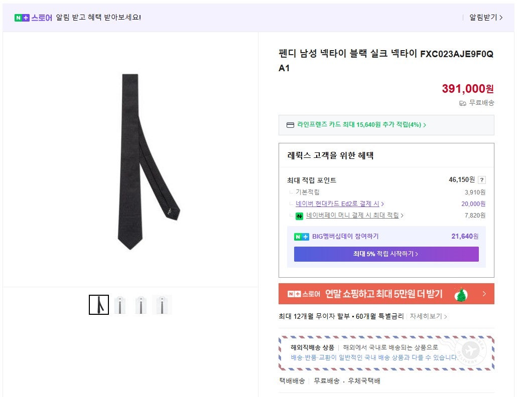Open 자세히보기 for installment details
Image resolution: width=517 pixels, height=397 pixels.
click(428, 316)
